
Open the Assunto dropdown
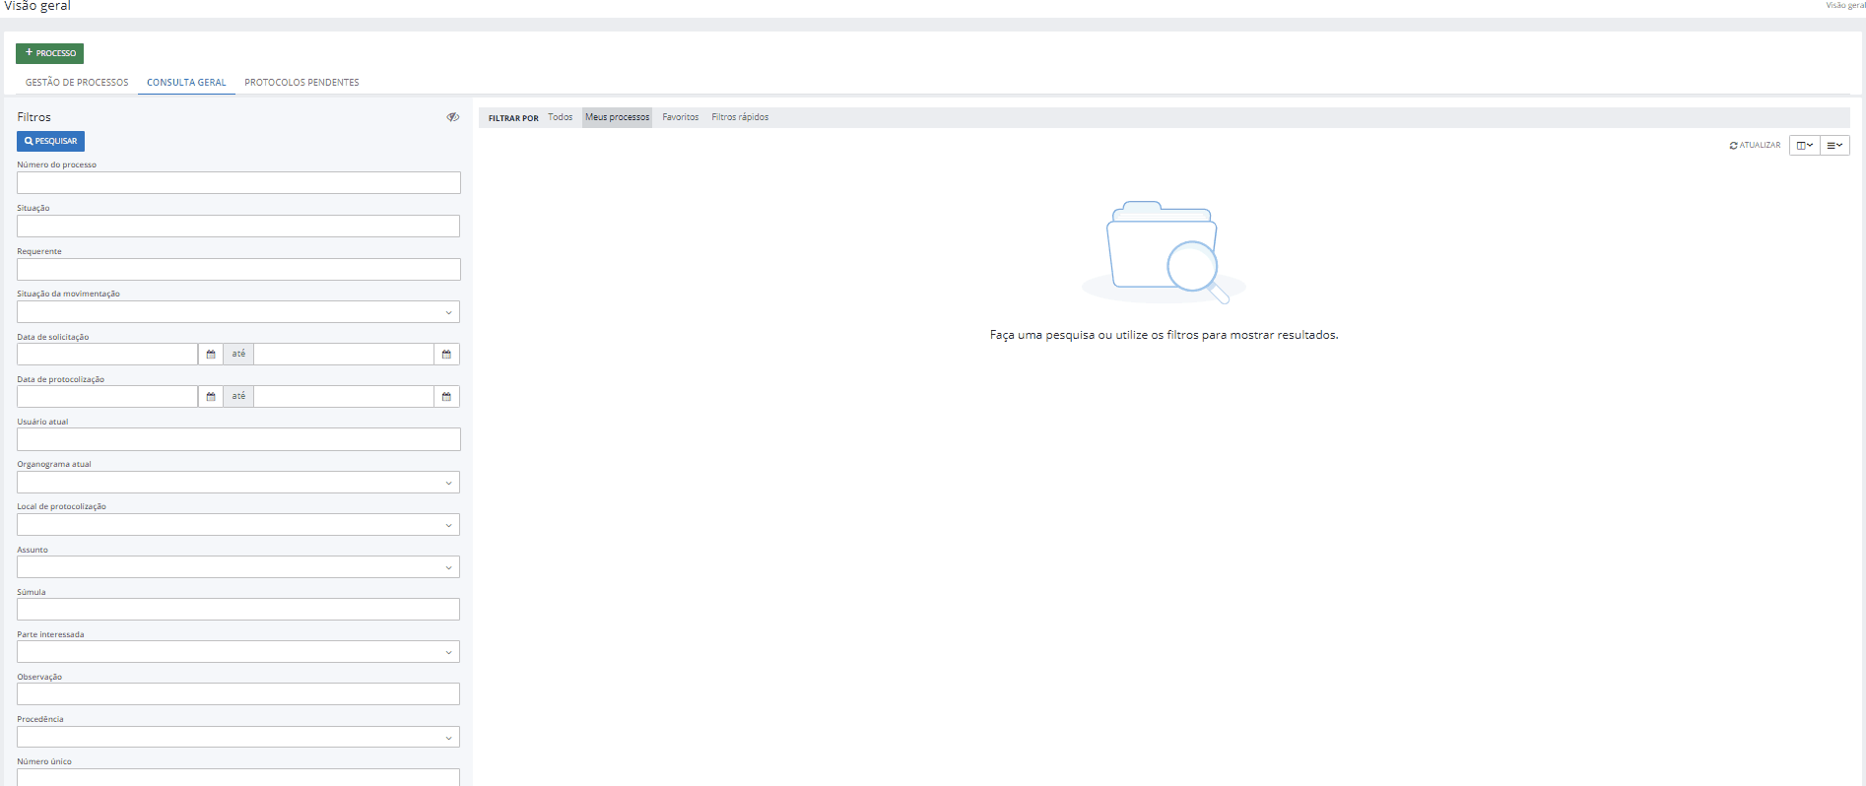(x=238, y=567)
